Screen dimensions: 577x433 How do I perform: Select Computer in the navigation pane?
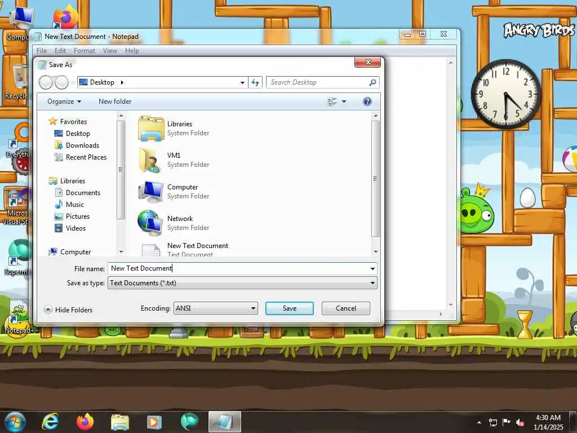(75, 252)
